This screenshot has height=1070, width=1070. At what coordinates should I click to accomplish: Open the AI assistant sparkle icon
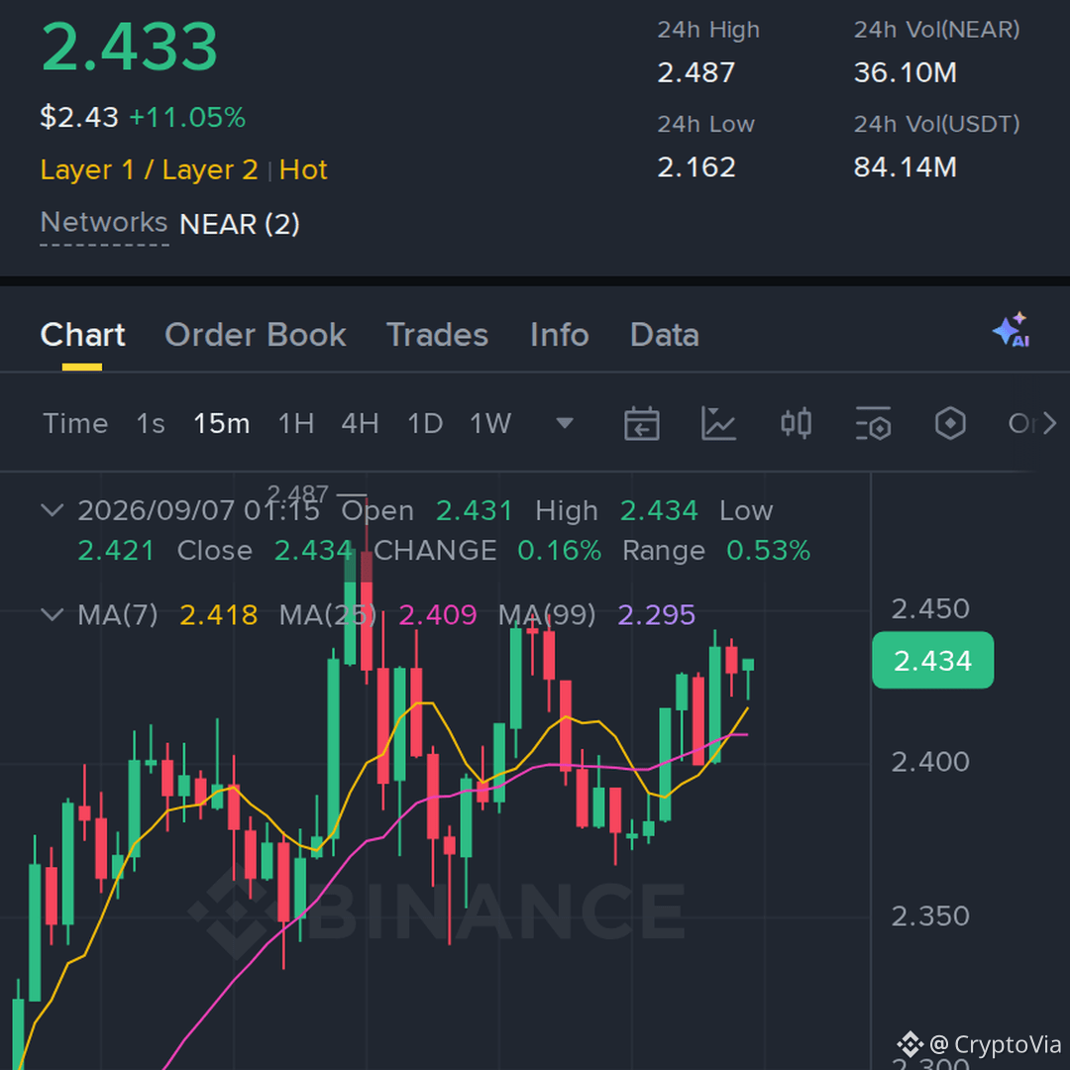pyautogui.click(x=1012, y=330)
